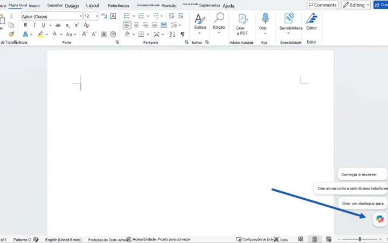Click the distributed alignment icon
Viewport: 388px width, 243px height.
tap(164, 25)
